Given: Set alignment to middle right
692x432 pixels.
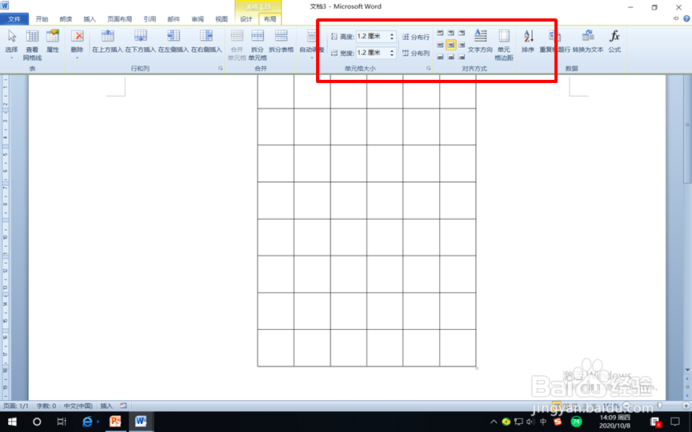Looking at the screenshot, I should point(461,45).
